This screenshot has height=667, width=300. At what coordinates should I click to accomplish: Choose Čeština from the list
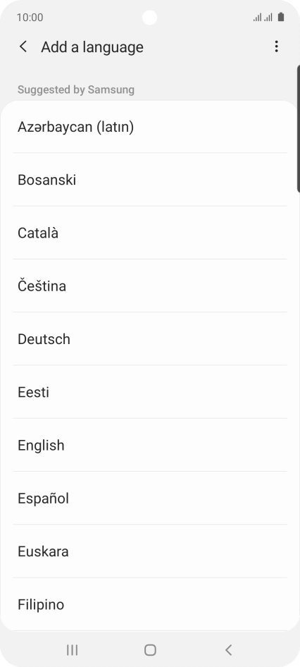click(150, 286)
